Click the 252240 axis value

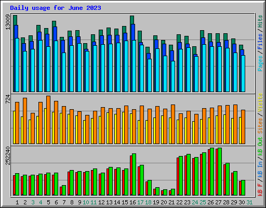point(8,155)
